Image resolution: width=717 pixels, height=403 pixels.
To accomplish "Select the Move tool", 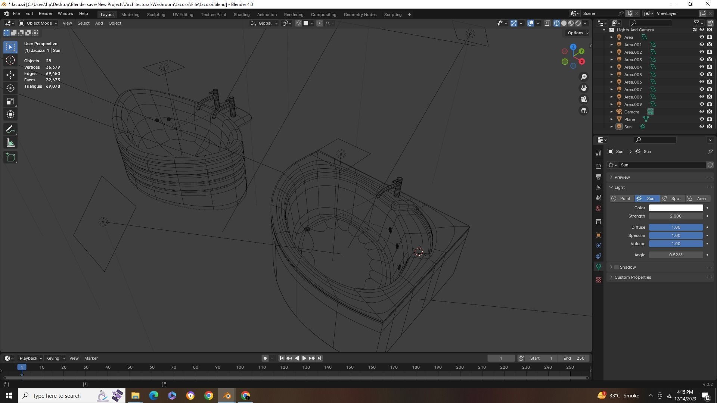I will (x=10, y=75).
